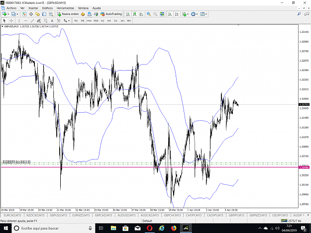Draw a horizontal line
This screenshot has height=233, width=311.
25,20
